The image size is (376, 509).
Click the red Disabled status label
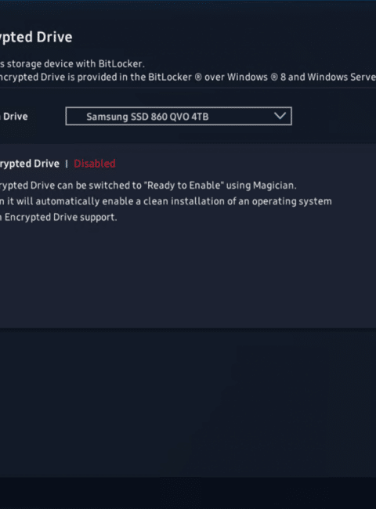95,164
